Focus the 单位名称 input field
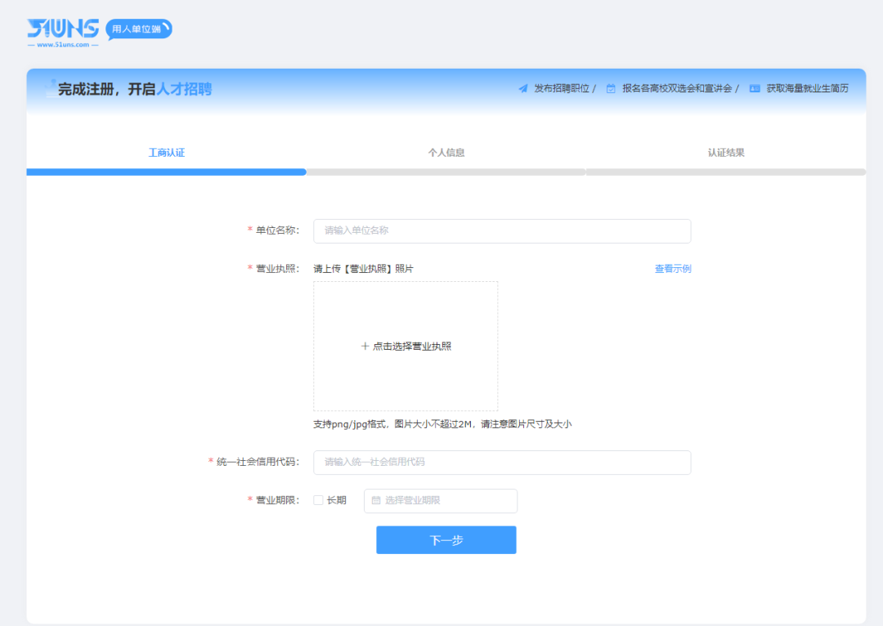The height and width of the screenshot is (626, 883). [x=502, y=231]
